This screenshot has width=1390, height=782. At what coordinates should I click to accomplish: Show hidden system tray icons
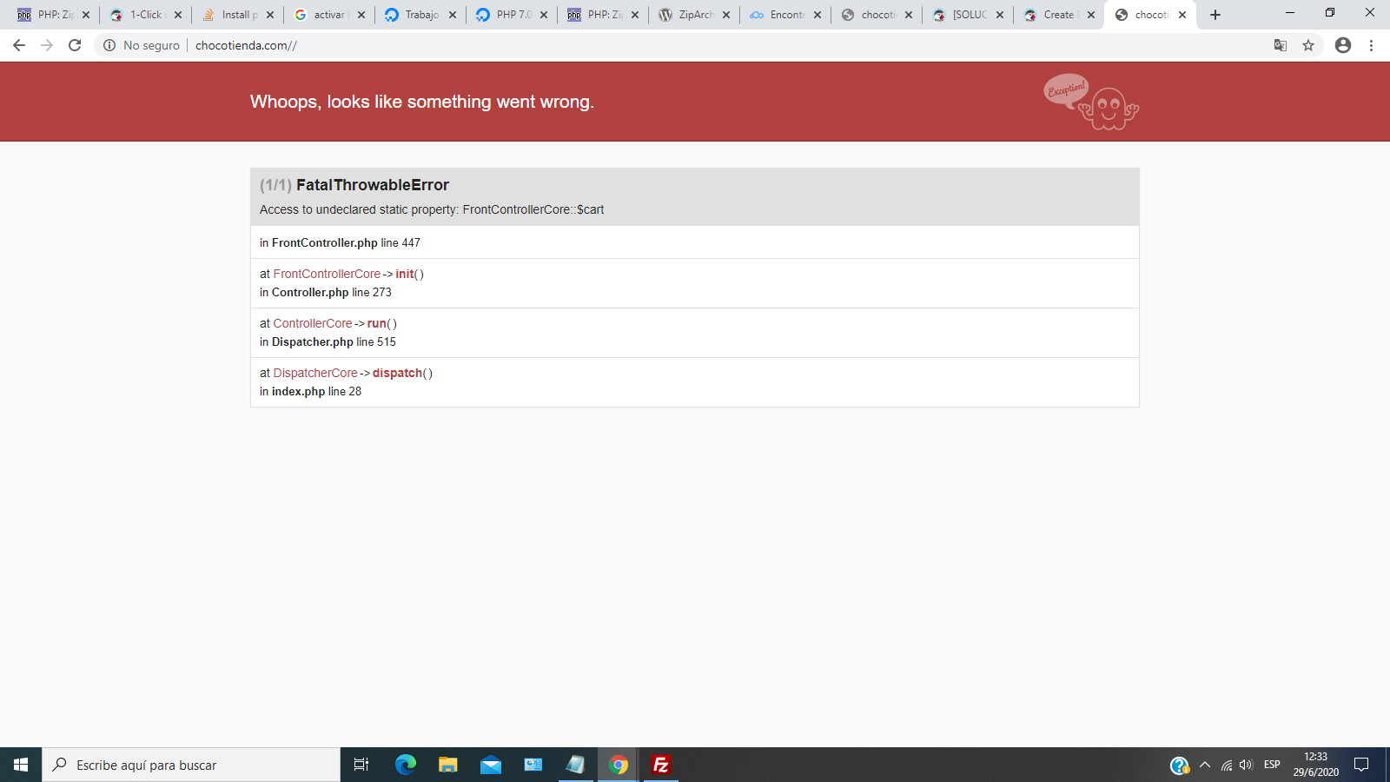click(x=1204, y=765)
